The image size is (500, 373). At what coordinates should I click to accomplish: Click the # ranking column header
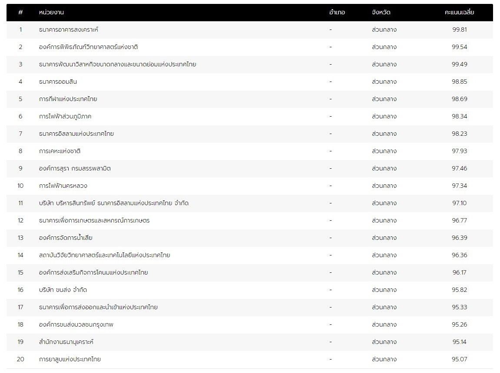pos(20,13)
